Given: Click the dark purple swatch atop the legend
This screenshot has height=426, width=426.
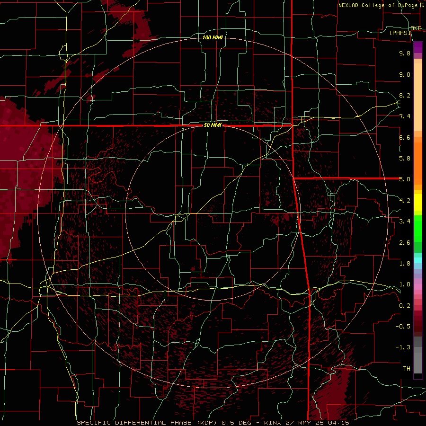Looking at the screenshot, I should pos(418,47).
